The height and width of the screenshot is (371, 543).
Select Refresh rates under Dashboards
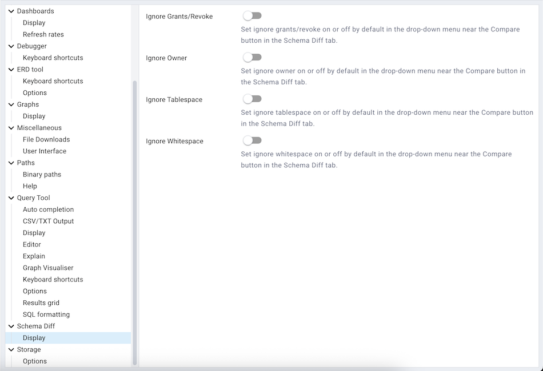[42, 34]
